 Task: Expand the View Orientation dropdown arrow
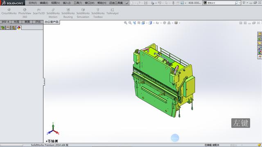coord(147,23)
